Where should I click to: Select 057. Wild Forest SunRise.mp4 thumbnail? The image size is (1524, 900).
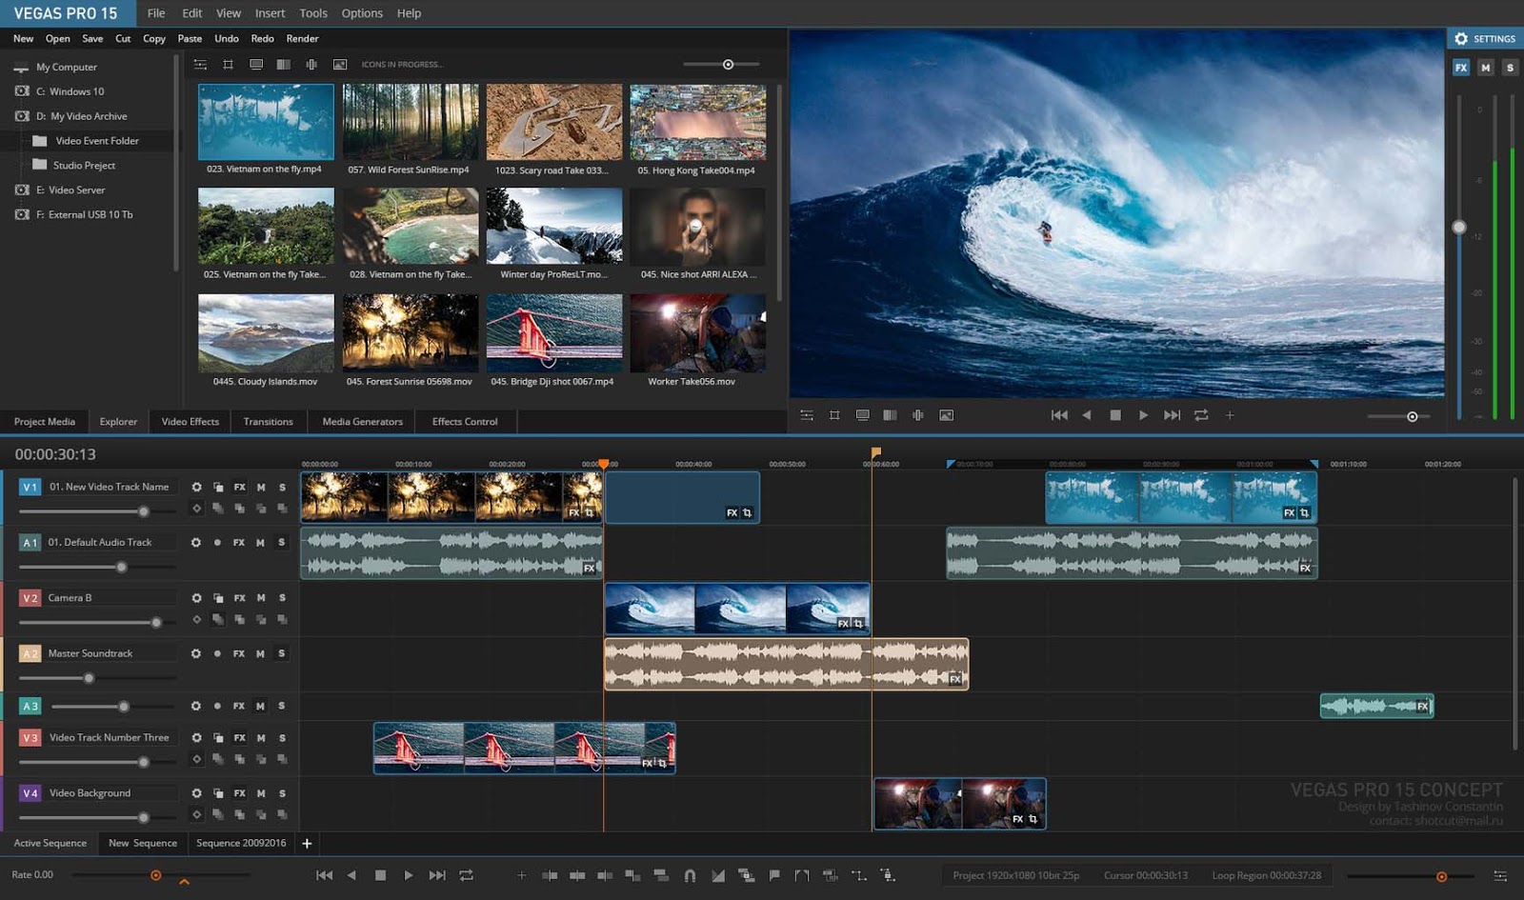point(411,122)
